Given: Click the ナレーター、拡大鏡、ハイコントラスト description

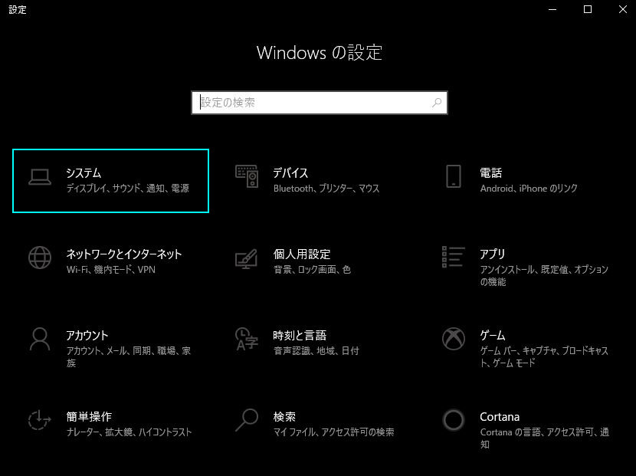Looking at the screenshot, I should click(x=129, y=432).
